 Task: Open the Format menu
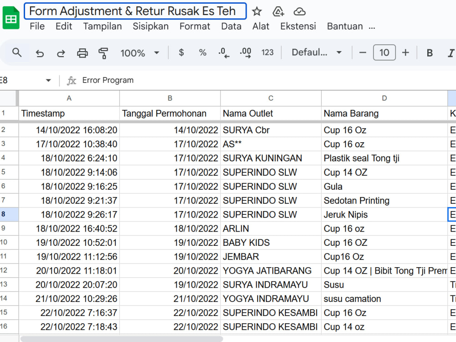pyautogui.click(x=195, y=26)
